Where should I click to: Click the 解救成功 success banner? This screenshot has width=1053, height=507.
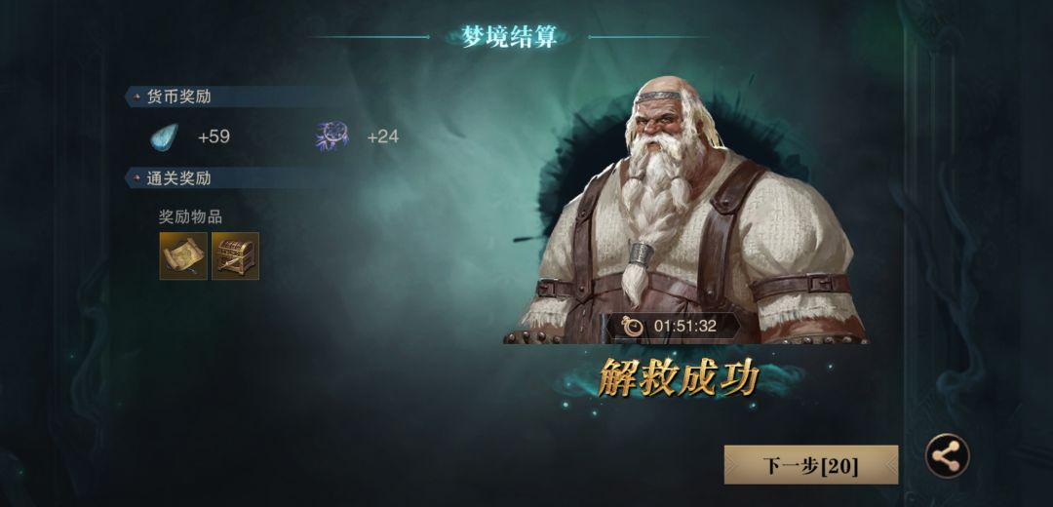679,378
